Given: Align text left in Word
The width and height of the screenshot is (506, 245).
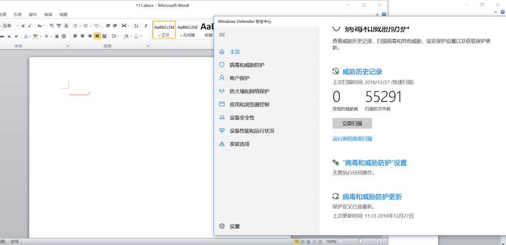Looking at the screenshot, I should pos(75,36).
